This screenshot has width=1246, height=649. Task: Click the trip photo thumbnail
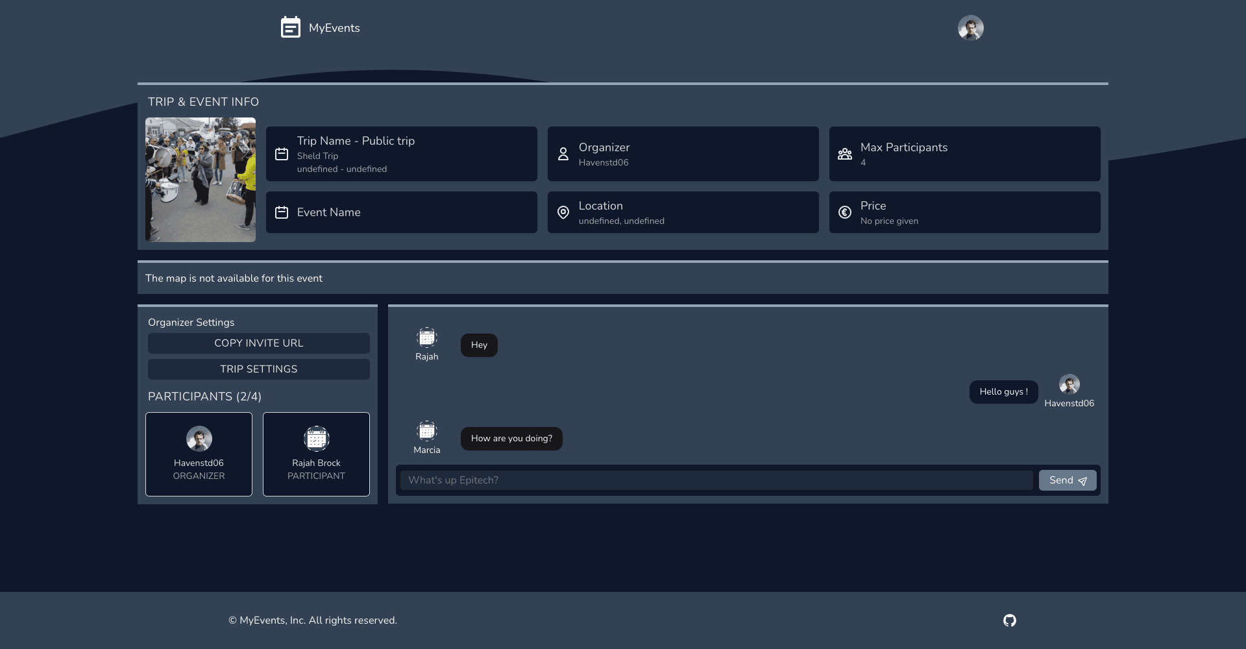200,180
